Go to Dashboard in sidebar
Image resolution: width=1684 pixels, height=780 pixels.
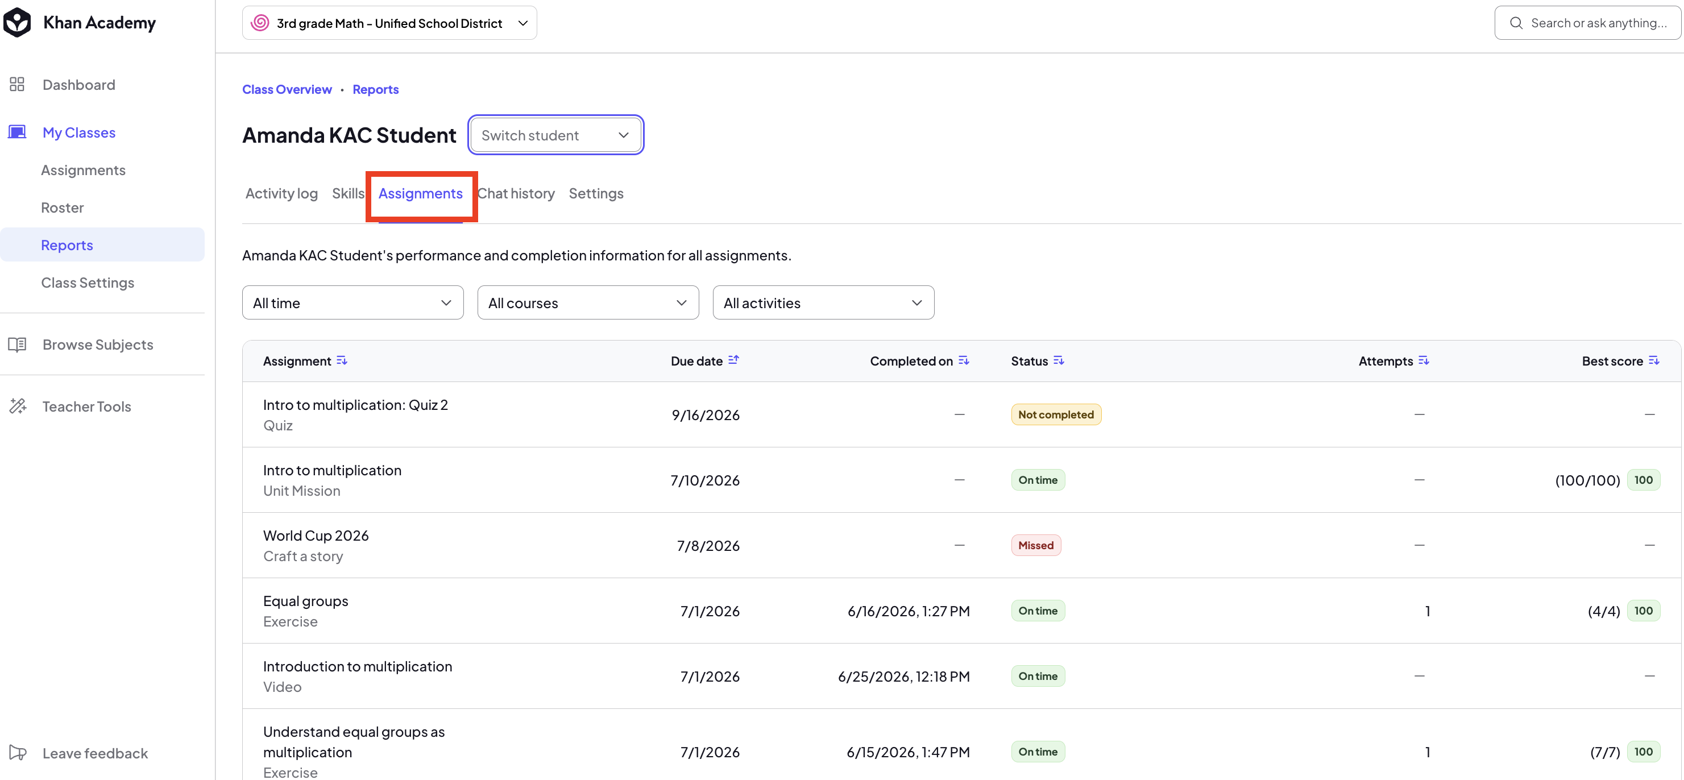(x=78, y=84)
